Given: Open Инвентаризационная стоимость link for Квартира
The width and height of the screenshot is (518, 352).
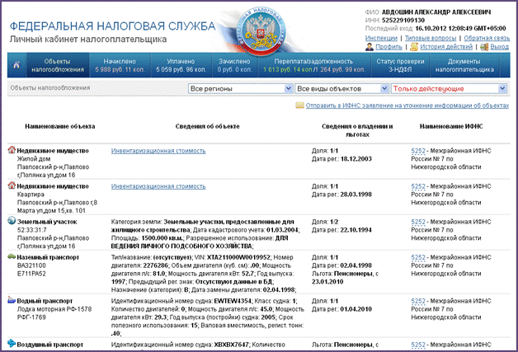Looking at the screenshot, I should (158, 186).
